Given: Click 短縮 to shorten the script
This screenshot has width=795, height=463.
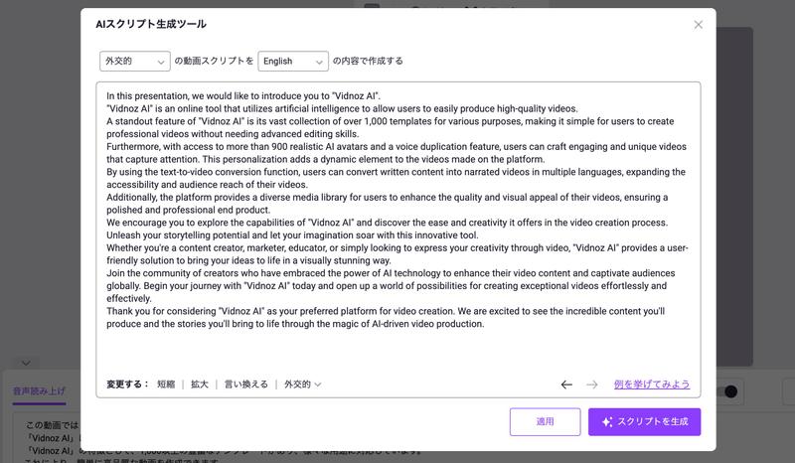Looking at the screenshot, I should tap(166, 385).
